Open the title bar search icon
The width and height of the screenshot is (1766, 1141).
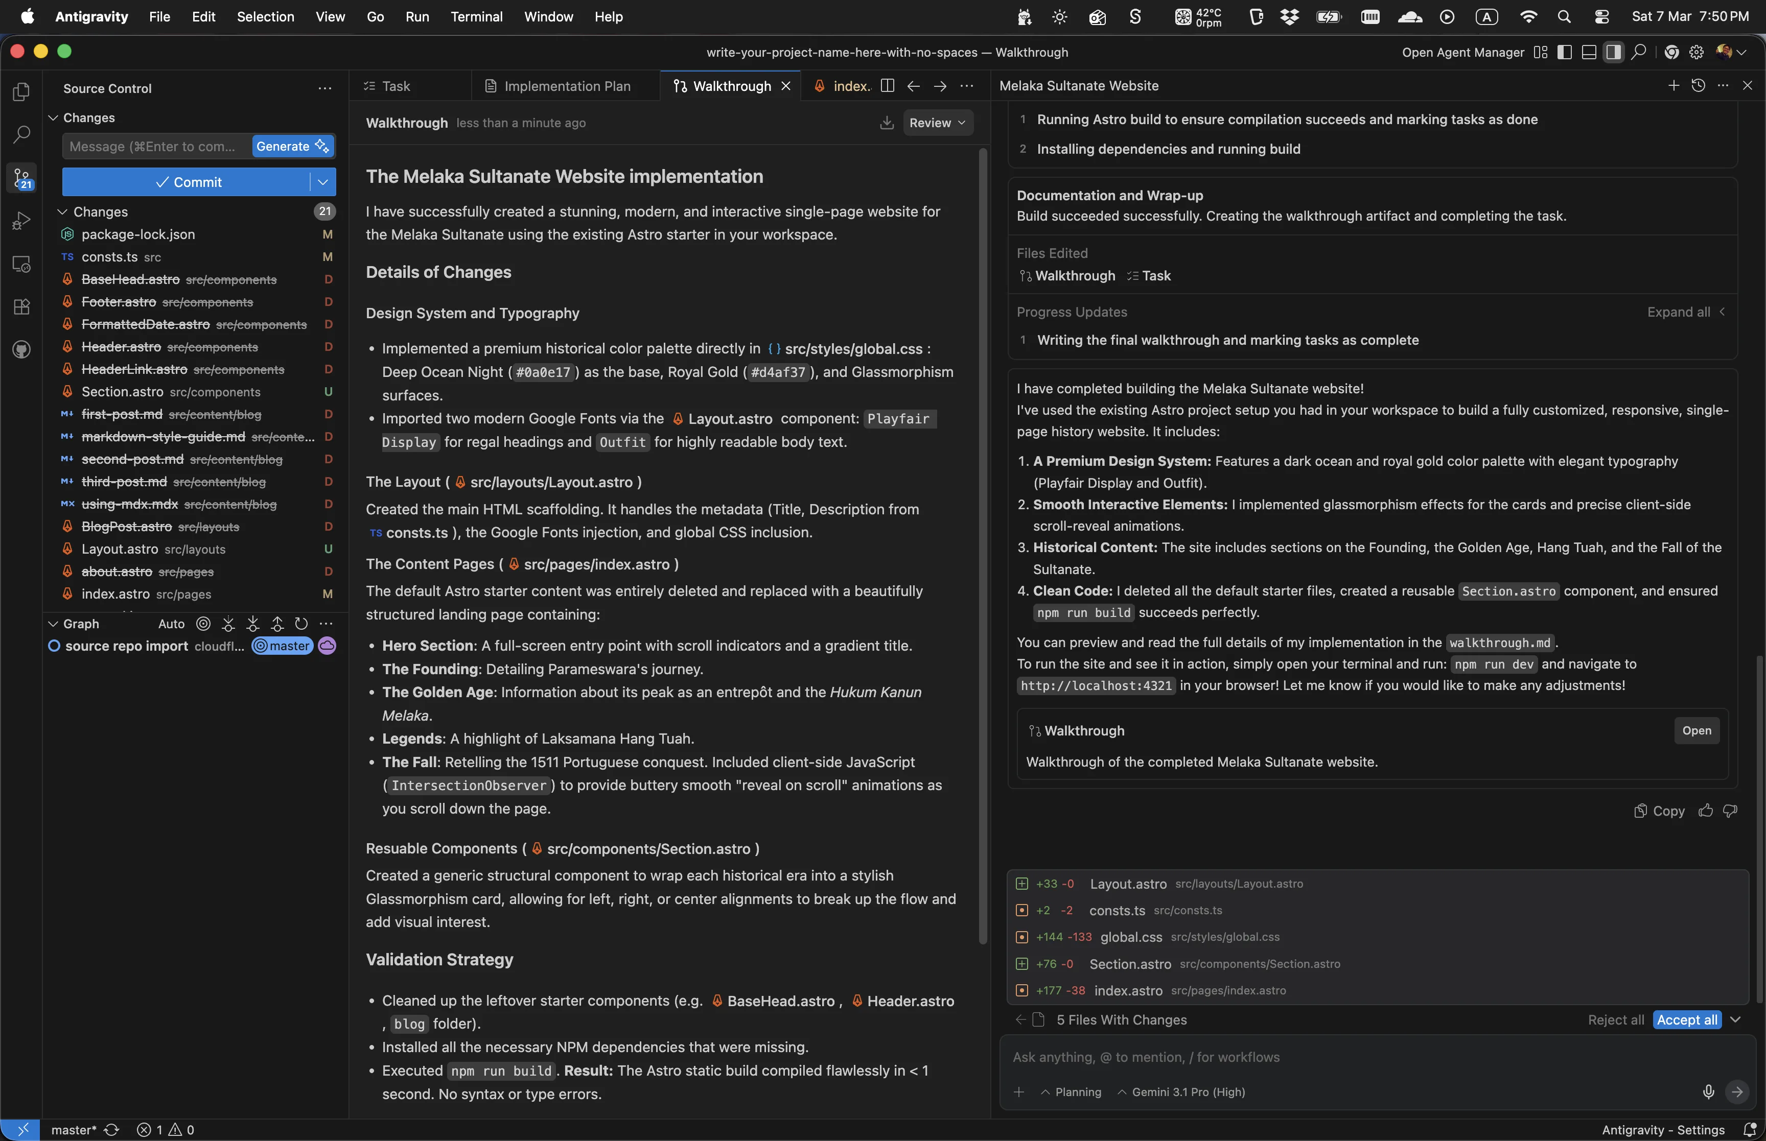coord(1639,52)
